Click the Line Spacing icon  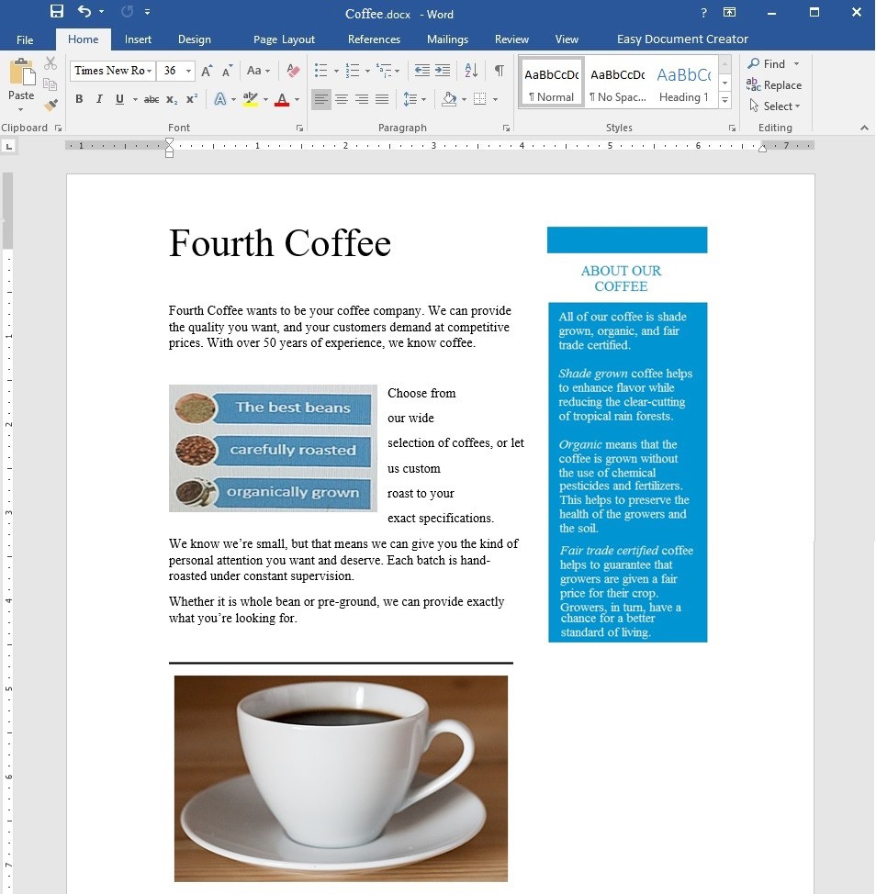410,99
